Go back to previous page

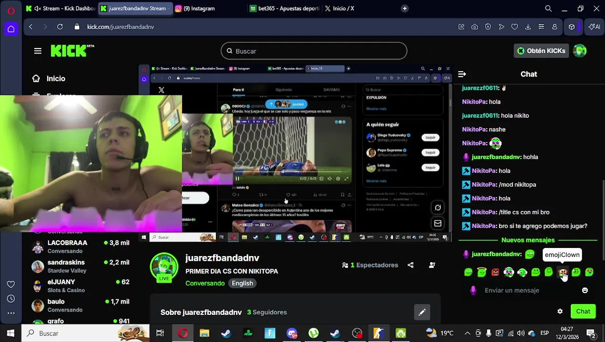coord(31,27)
